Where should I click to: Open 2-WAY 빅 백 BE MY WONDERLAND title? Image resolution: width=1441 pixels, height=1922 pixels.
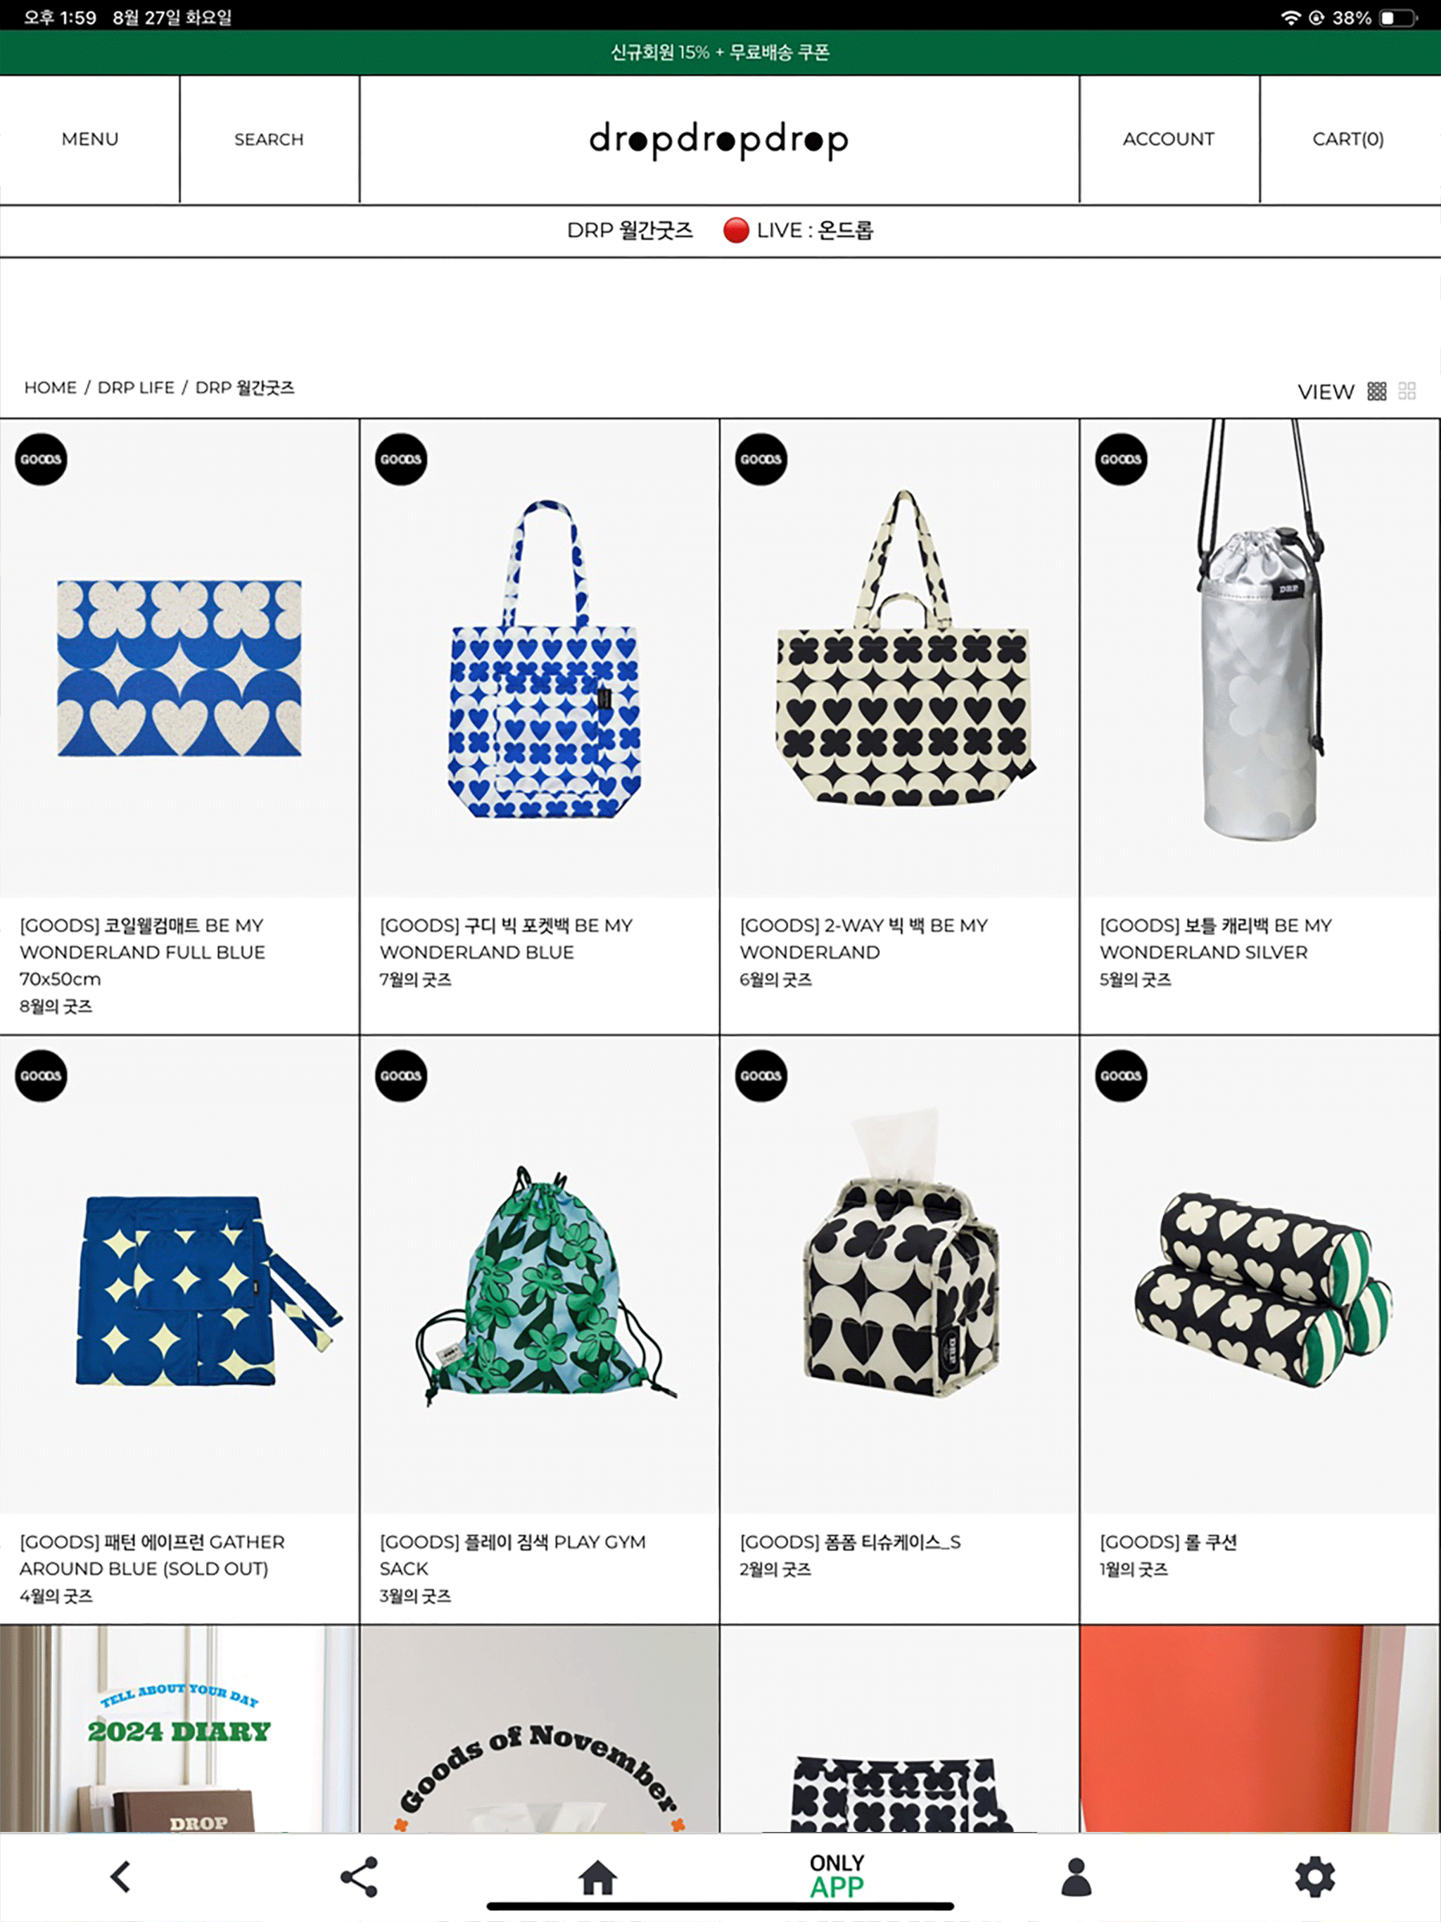[864, 938]
